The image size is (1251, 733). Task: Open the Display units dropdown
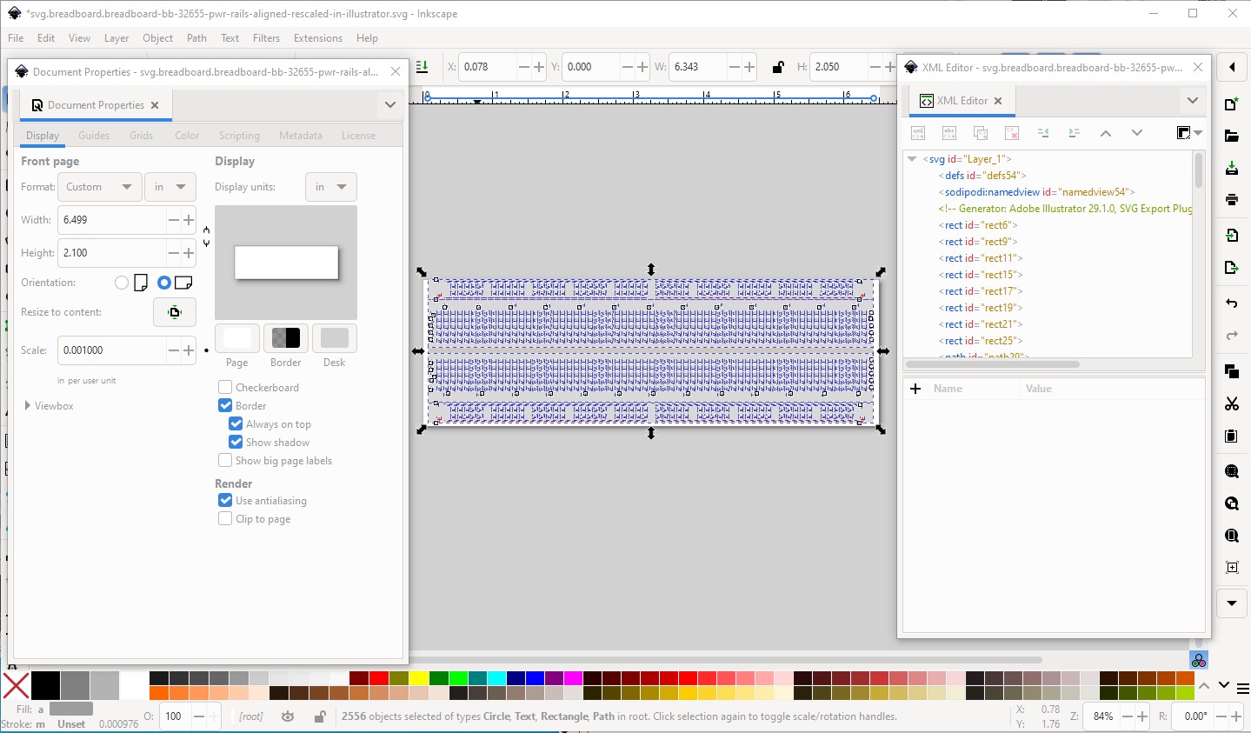click(331, 187)
